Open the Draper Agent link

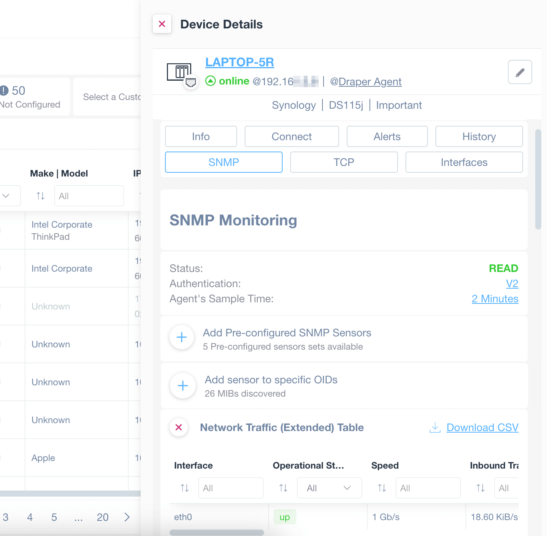tap(370, 81)
